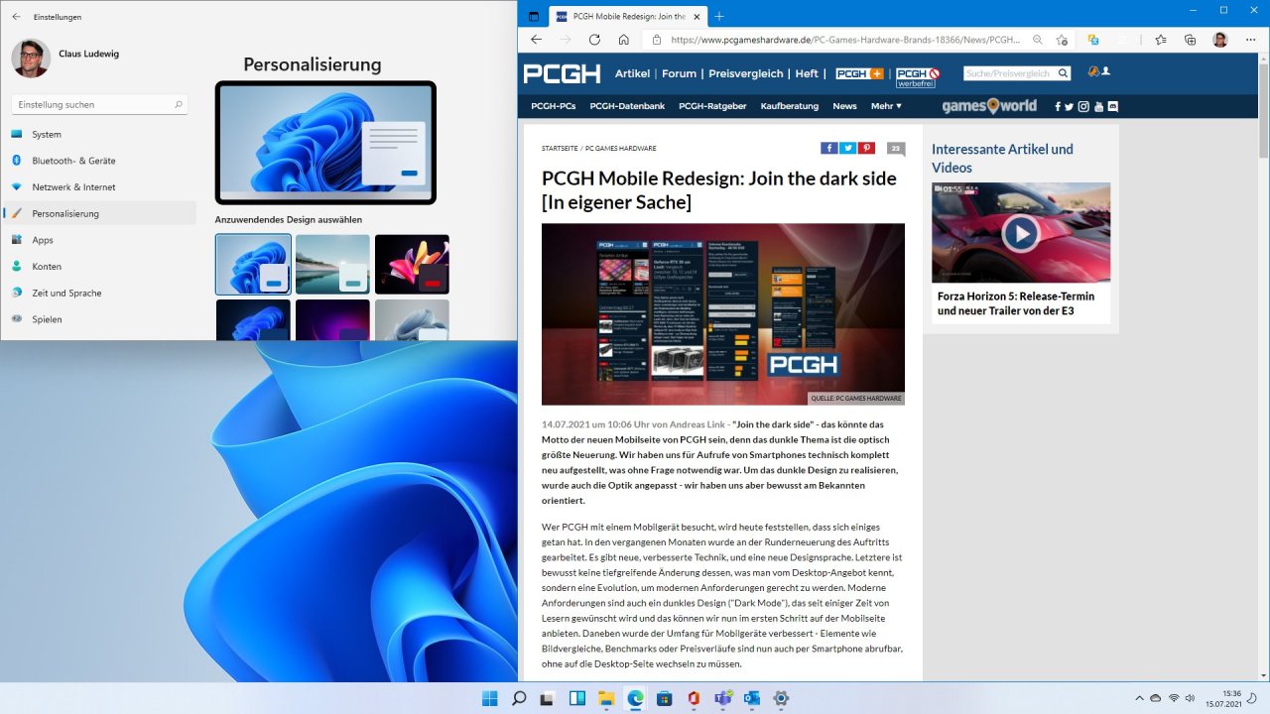
Task: Click the Edge tab actions menu icon
Action: tap(533, 17)
